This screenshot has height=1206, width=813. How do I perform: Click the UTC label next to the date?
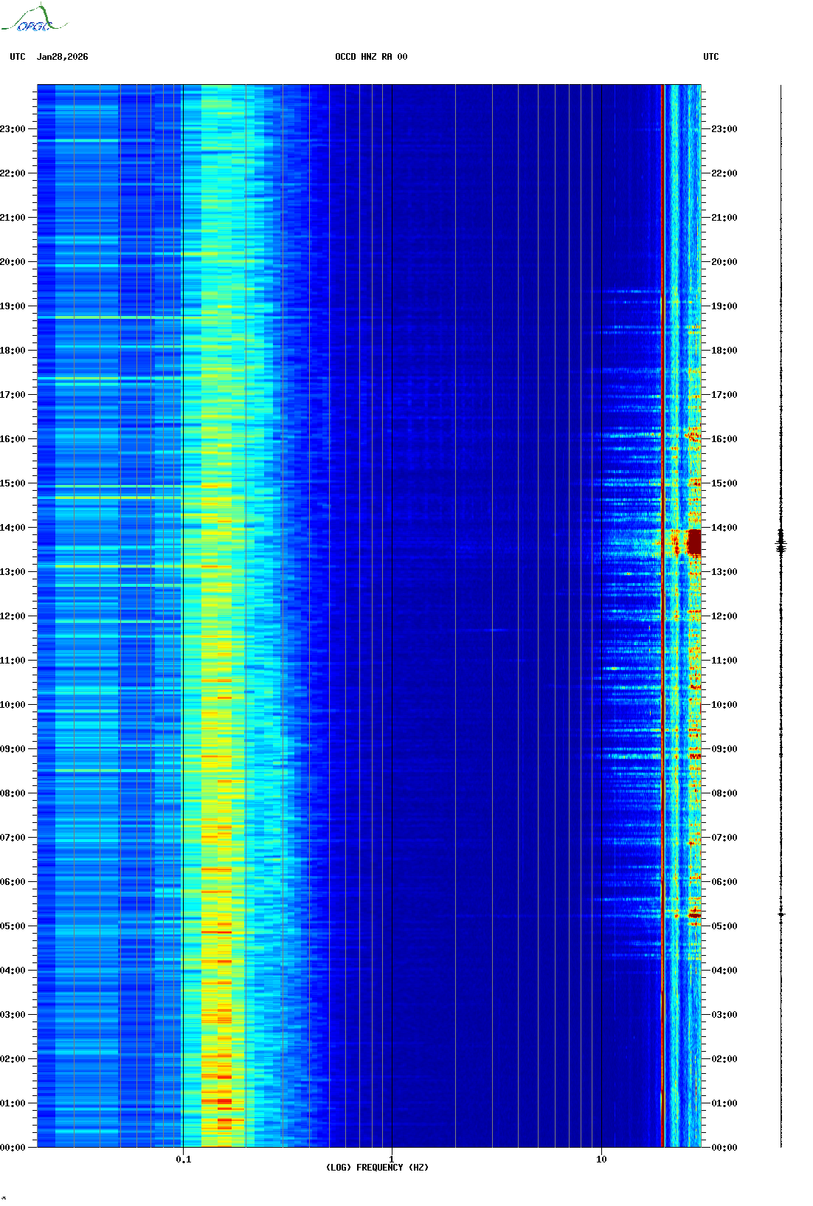tap(18, 57)
